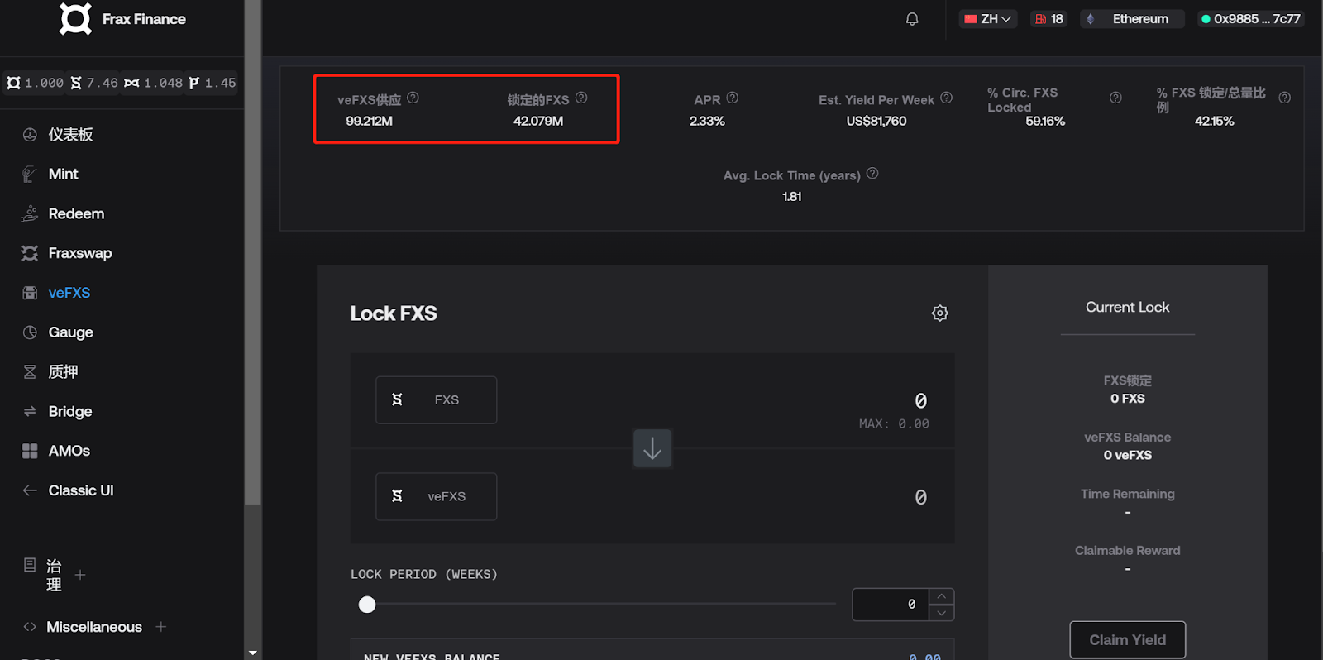The width and height of the screenshot is (1323, 660).
Task: Click the Redeem hand icon
Action: pyautogui.click(x=30, y=213)
